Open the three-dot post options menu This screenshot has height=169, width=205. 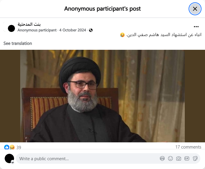[196, 27]
